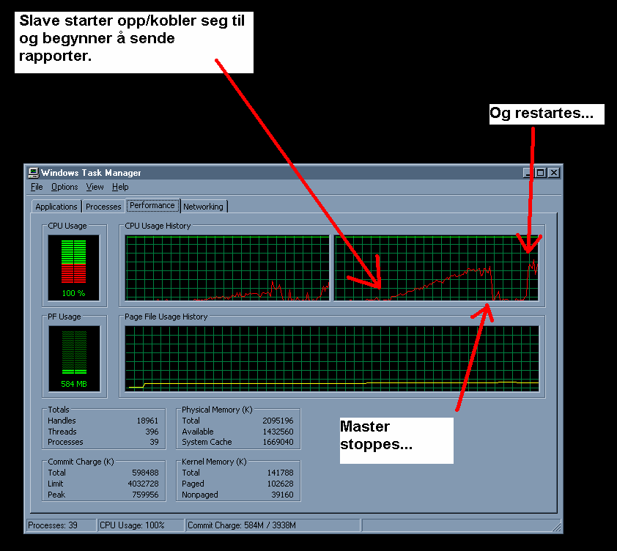Click the Page File Usage History label
The height and width of the screenshot is (551, 617).
coord(166,317)
